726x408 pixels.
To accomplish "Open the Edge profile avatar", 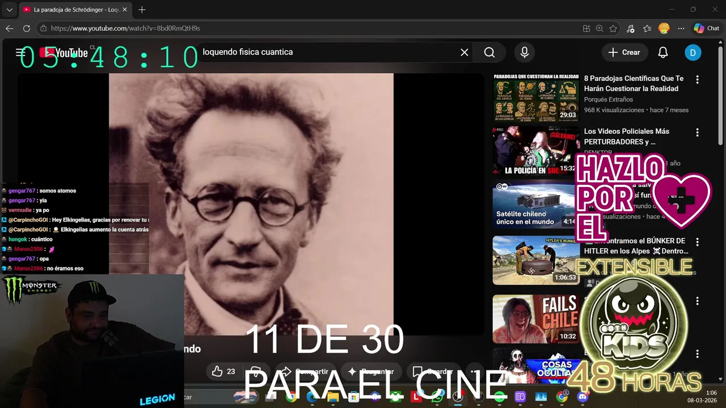I will 664,28.
